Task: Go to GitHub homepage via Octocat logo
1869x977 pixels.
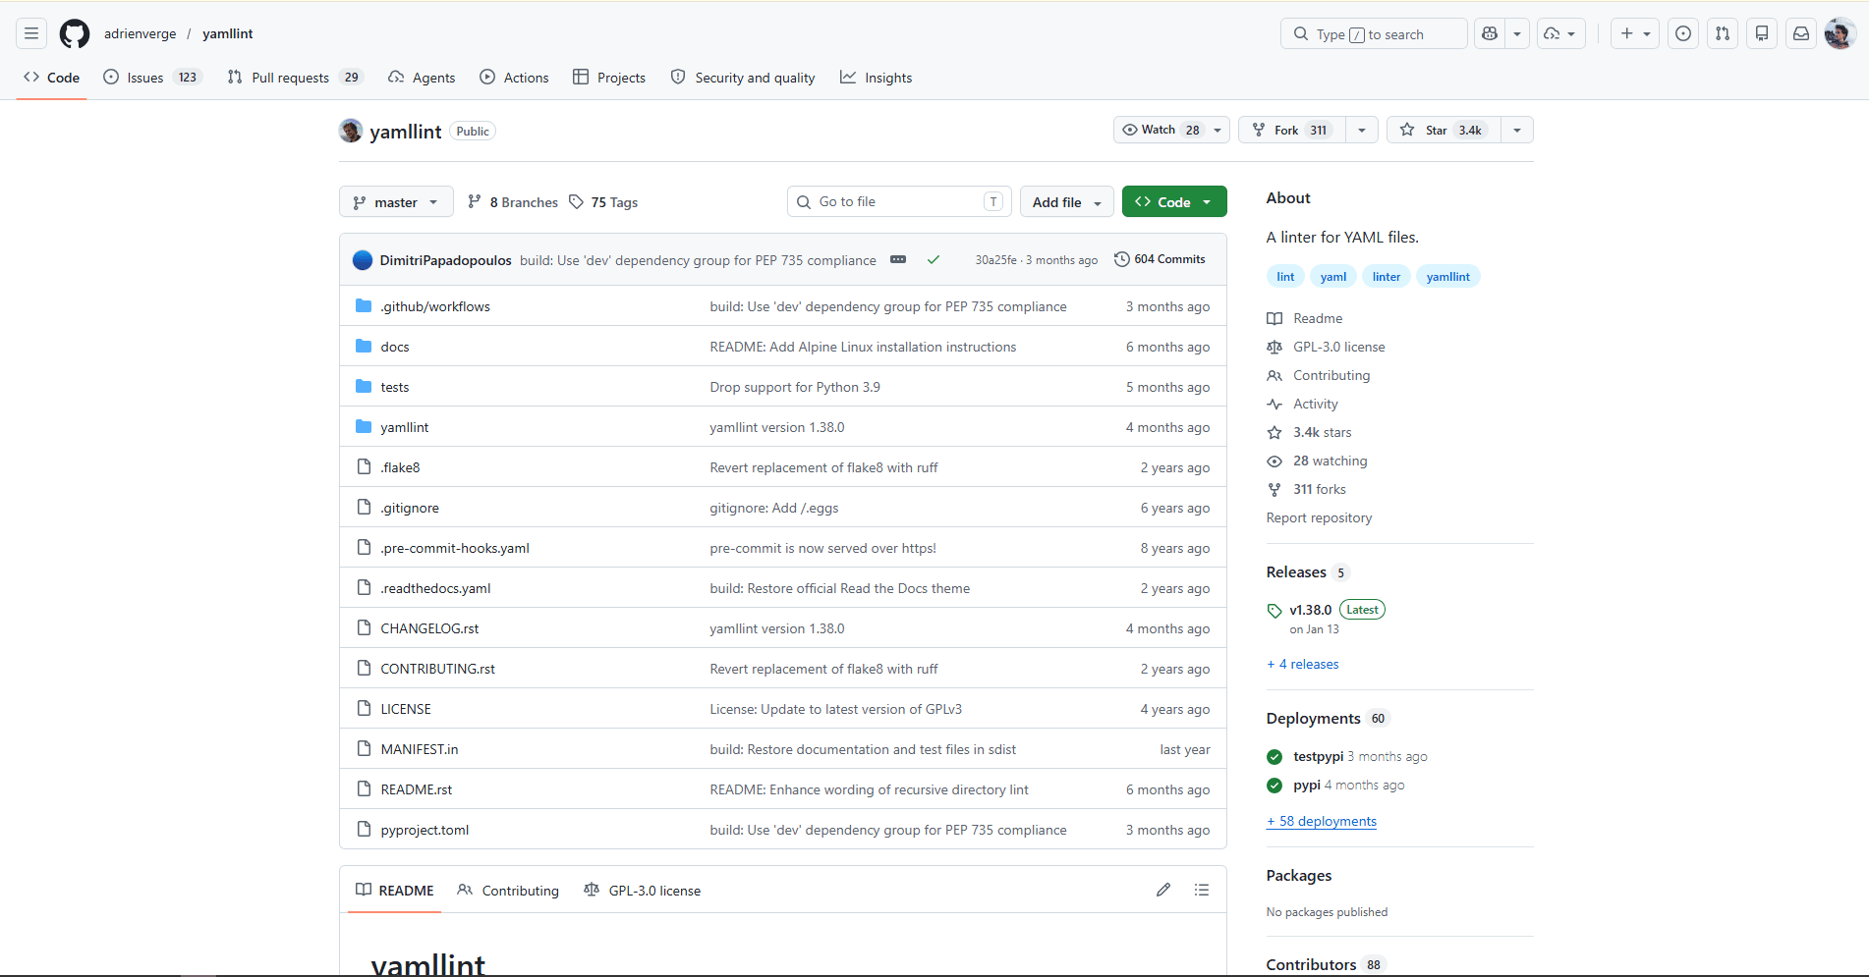Action: pyautogui.click(x=75, y=33)
